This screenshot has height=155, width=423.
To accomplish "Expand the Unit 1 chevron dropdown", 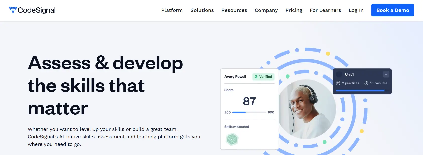I will pyautogui.click(x=386, y=74).
